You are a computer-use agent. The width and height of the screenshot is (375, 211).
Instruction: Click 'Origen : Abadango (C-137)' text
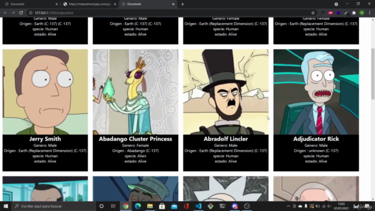135,151
